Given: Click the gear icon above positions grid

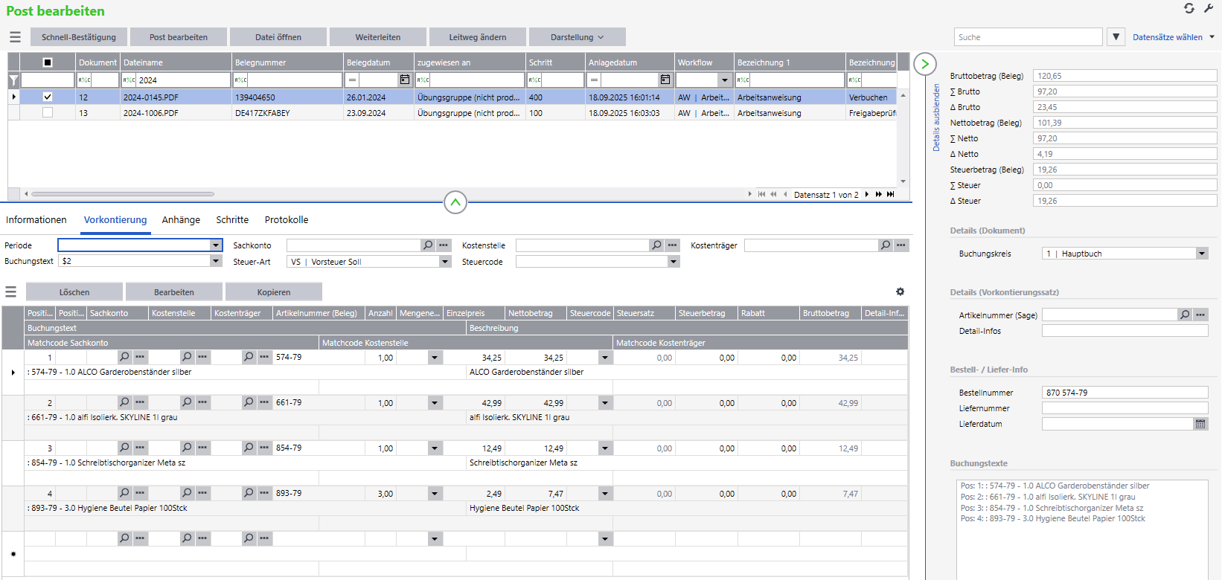Looking at the screenshot, I should (900, 292).
